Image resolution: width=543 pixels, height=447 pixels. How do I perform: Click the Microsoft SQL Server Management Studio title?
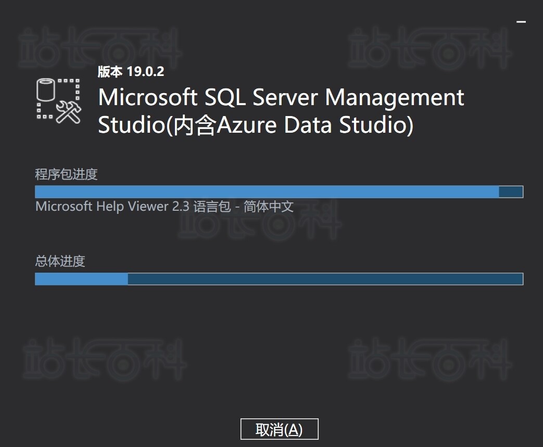(x=281, y=111)
